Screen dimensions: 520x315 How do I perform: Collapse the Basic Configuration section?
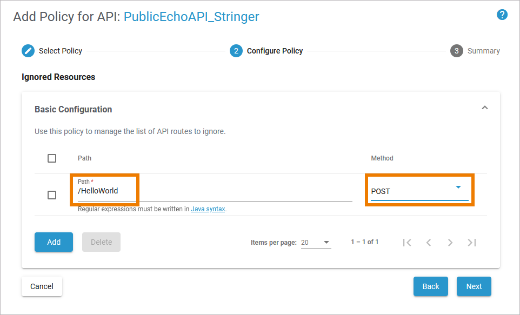coord(485,108)
